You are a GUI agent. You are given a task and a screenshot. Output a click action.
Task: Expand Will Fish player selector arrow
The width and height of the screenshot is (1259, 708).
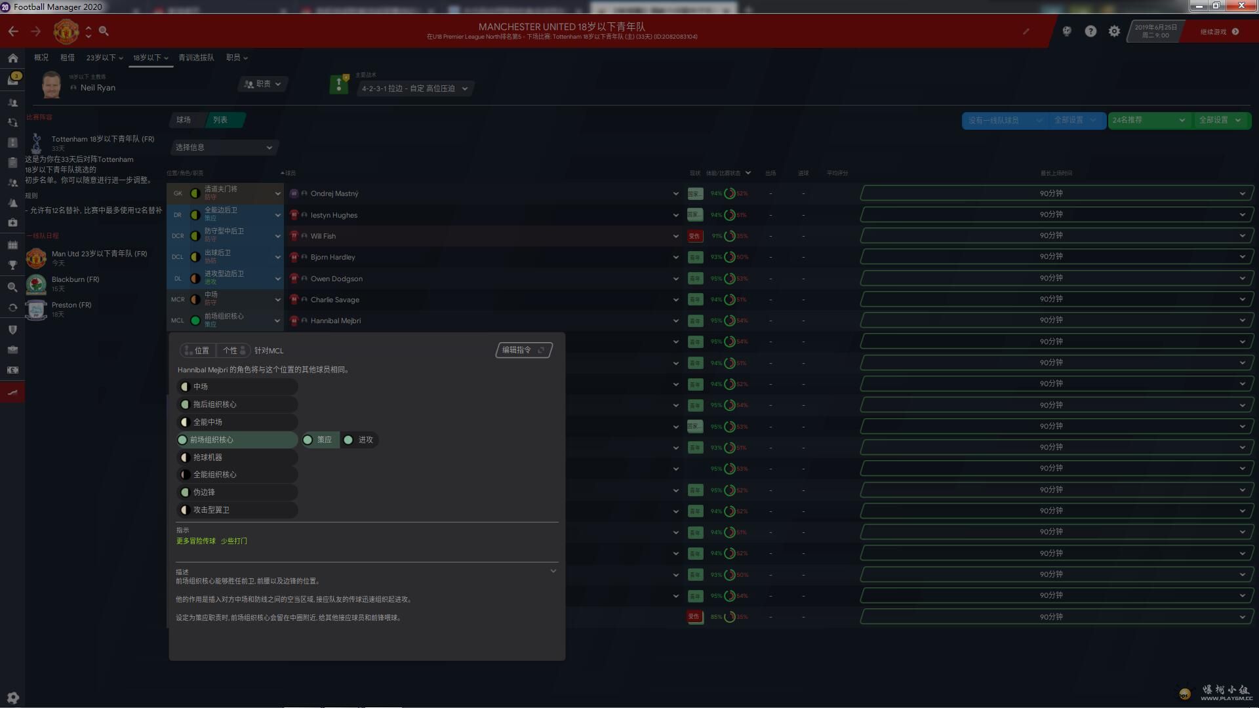(676, 236)
